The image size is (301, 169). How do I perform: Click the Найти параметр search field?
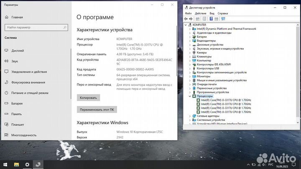pyautogui.click(x=36, y=28)
